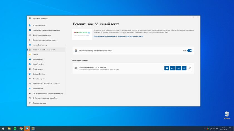Switch input language via РУС indicator
The height and width of the screenshot is (131, 234).
pos(217,129)
